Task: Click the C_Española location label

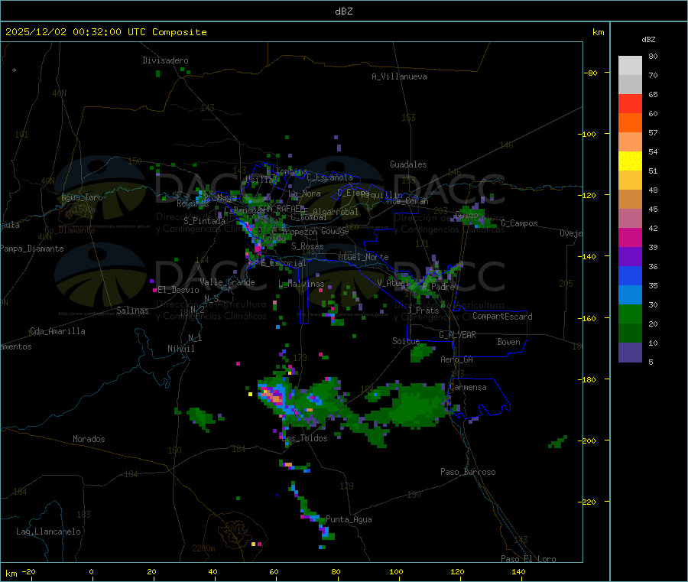Action: pyautogui.click(x=329, y=177)
